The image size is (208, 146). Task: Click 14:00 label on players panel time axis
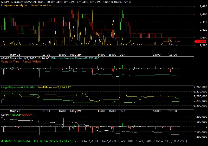point(101,111)
